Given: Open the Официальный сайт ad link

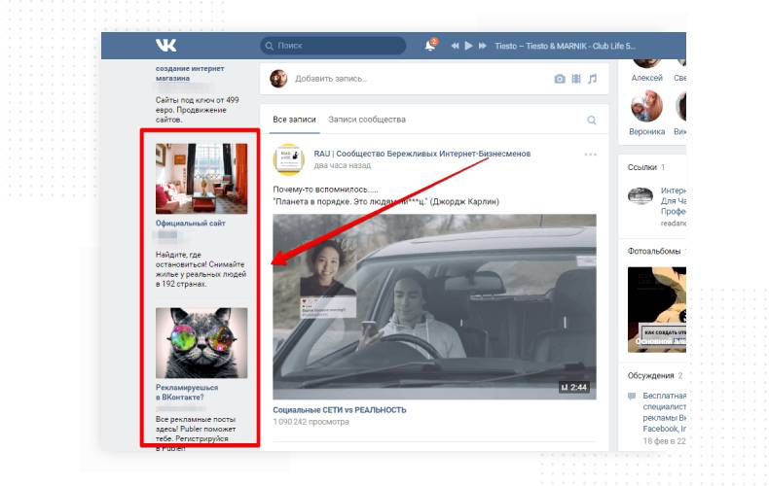Looking at the screenshot, I should (190, 223).
